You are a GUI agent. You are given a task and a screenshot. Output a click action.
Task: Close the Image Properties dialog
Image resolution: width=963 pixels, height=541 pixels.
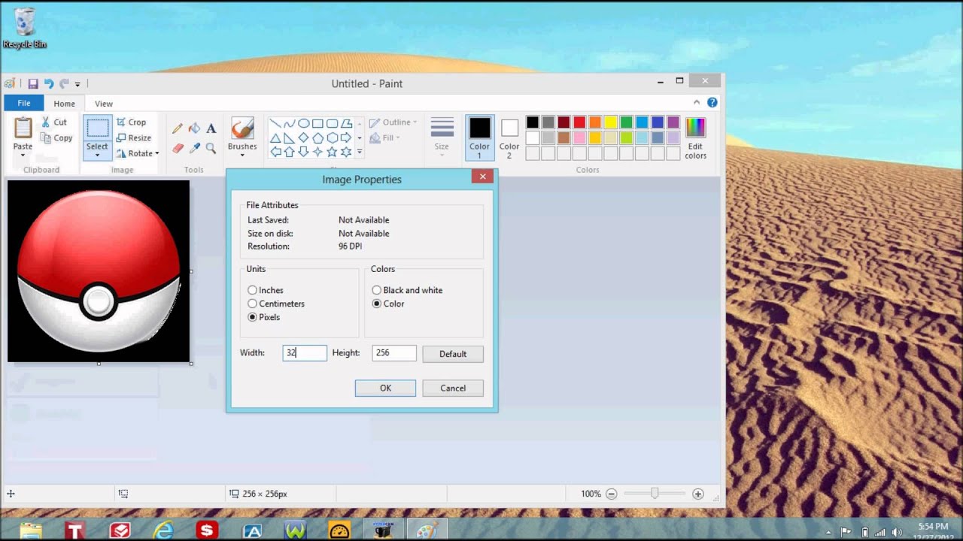tap(482, 177)
